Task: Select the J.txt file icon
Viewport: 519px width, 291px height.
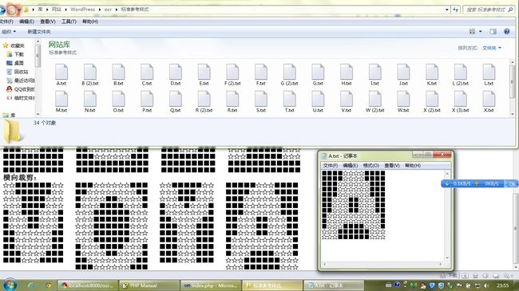Action: 403,72
